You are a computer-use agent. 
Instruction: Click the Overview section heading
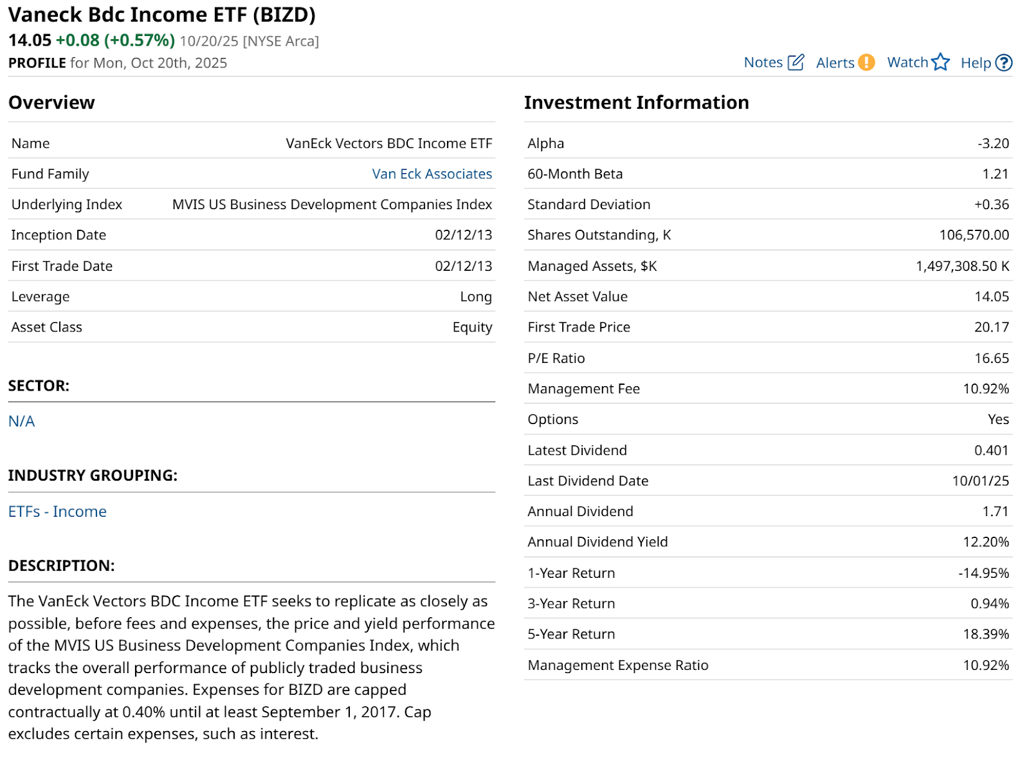point(51,102)
